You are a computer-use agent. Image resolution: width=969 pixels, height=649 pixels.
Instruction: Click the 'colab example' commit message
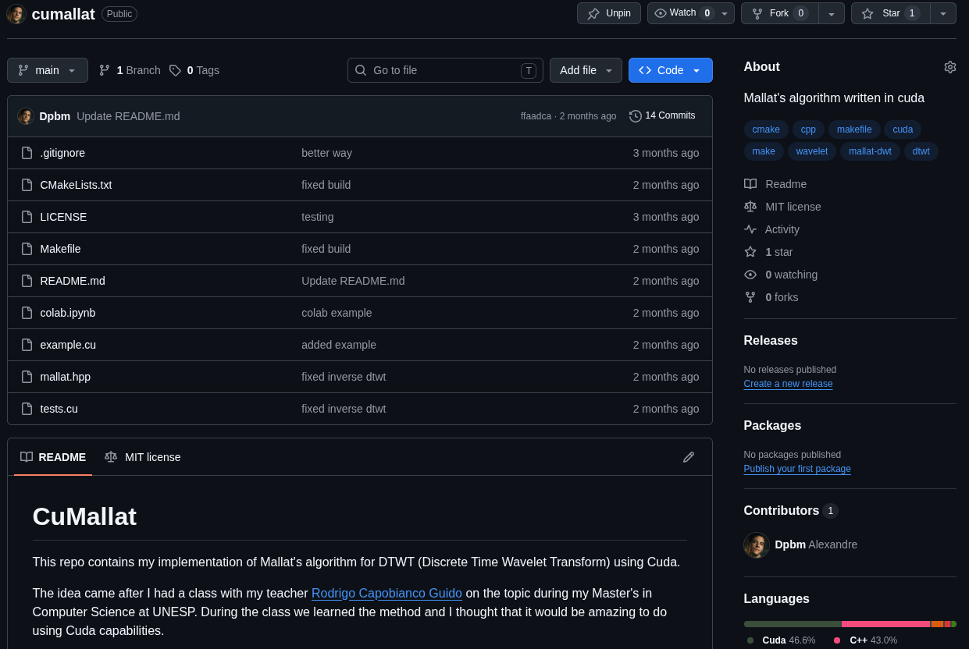click(337, 313)
